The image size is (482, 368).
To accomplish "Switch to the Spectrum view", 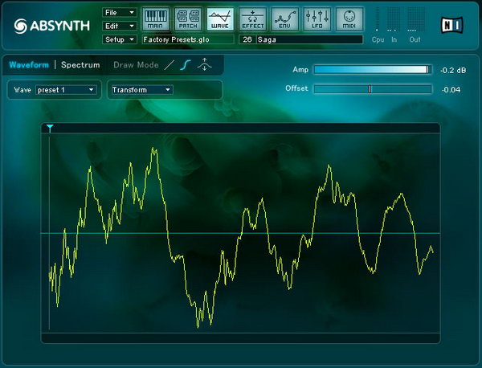I will (x=80, y=65).
